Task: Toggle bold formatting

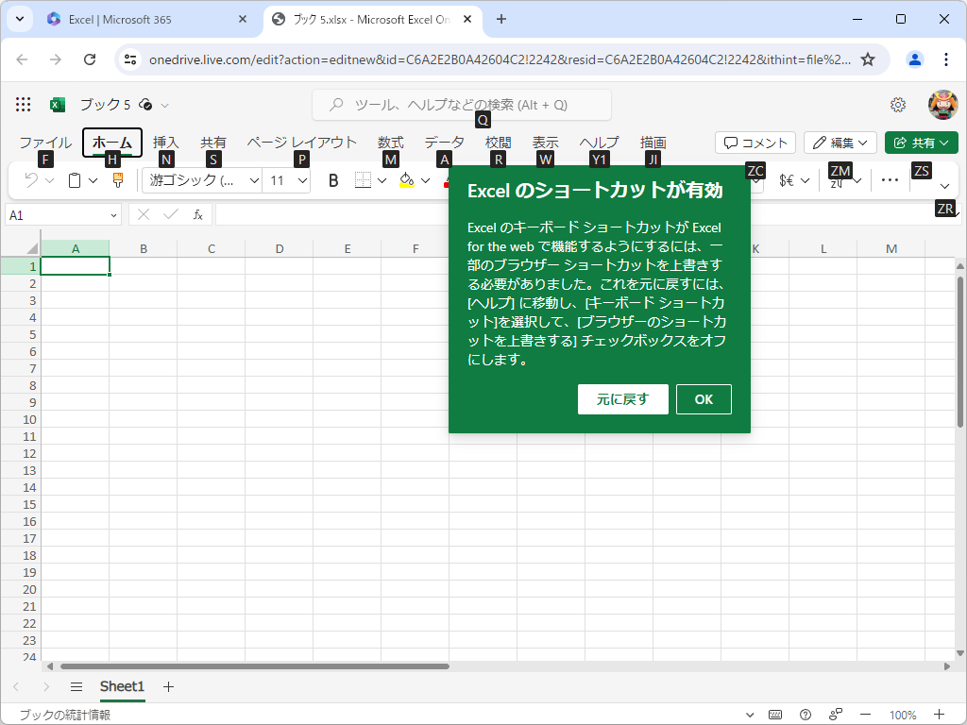Action: tap(332, 180)
